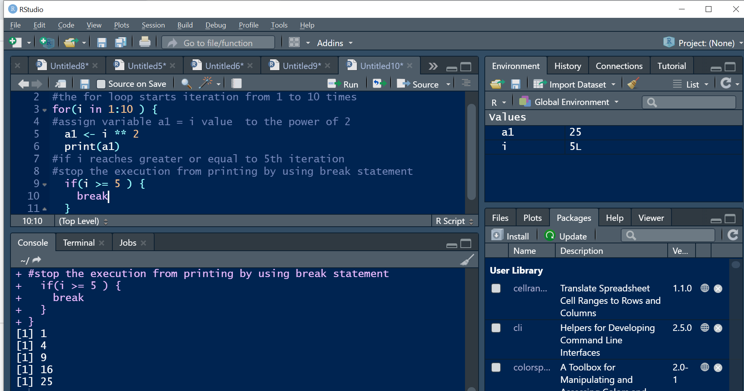The image size is (744, 391).
Task: Open the Import Dataset dropdown
Action: (574, 84)
